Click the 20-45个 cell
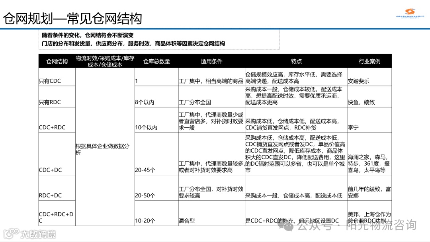430x242 pixels. click(x=156, y=154)
